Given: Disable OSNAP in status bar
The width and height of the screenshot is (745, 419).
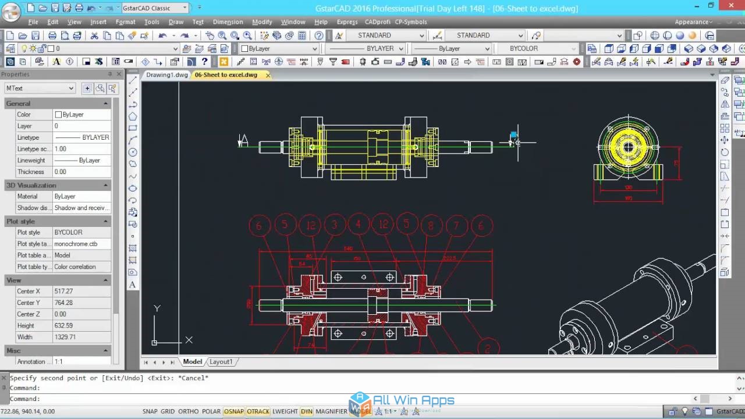Looking at the screenshot, I should click(234, 411).
